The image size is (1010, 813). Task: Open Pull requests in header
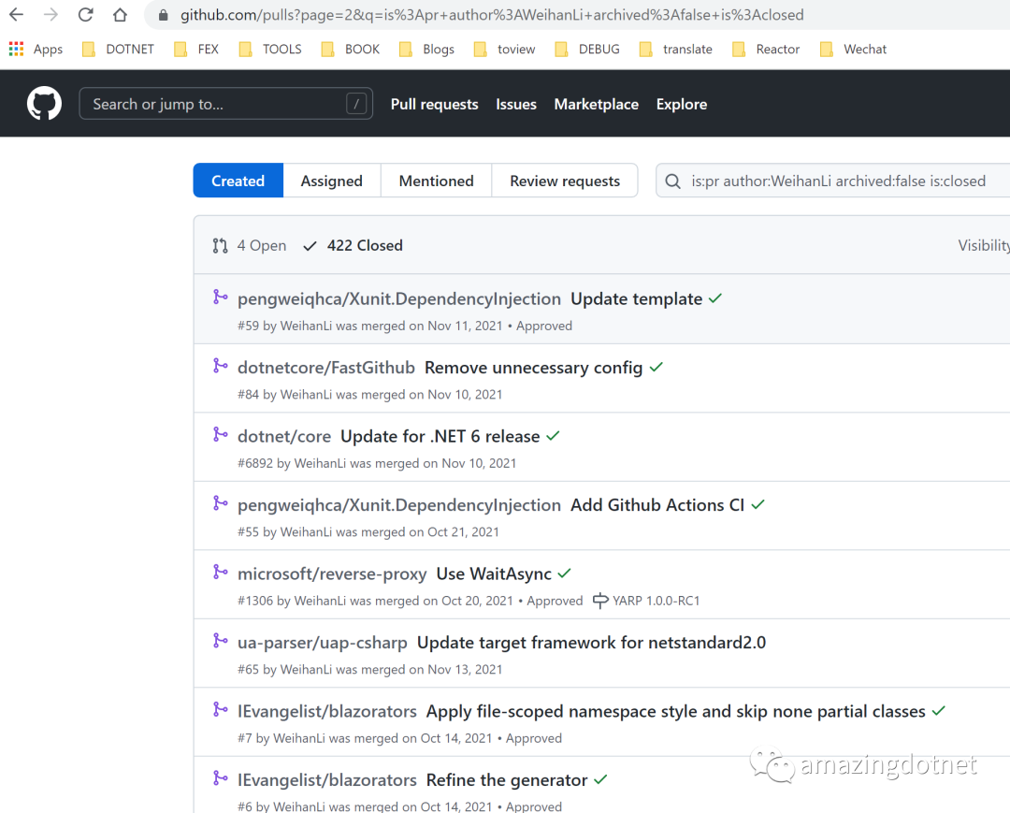(x=434, y=105)
